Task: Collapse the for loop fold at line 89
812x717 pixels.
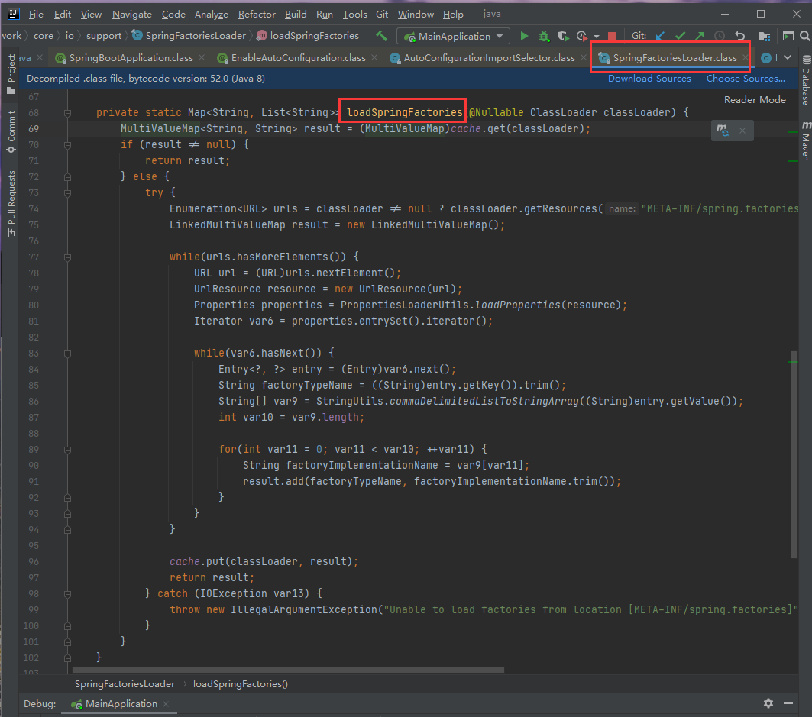Action: [67, 450]
